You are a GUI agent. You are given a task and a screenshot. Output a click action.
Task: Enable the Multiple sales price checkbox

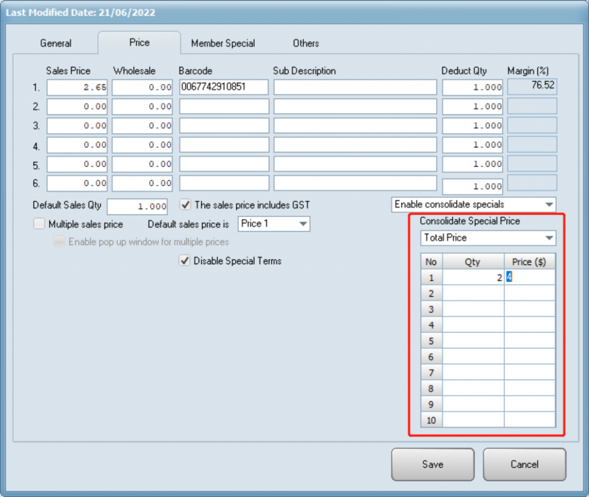coord(39,224)
